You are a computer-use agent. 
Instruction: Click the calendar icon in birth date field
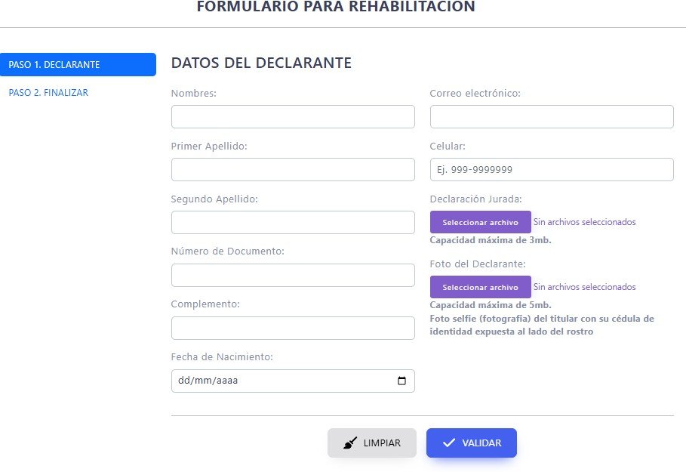pos(402,381)
